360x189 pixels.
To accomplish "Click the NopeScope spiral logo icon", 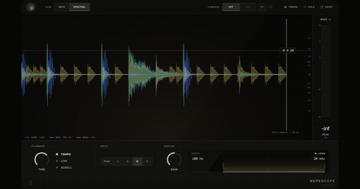I will tap(31, 7).
